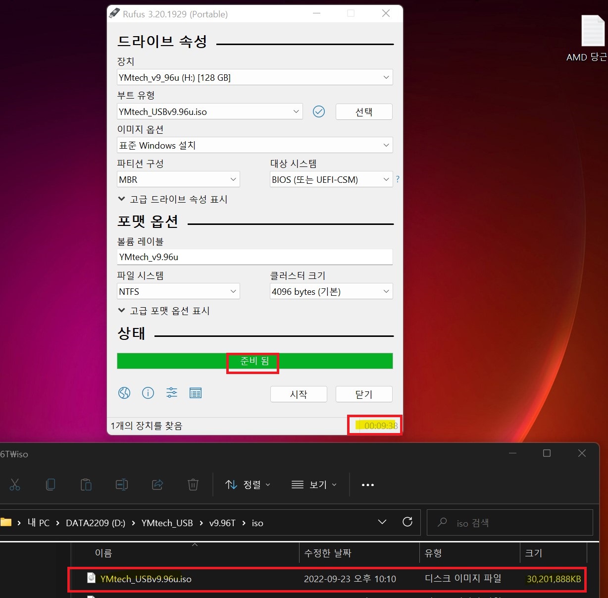Click the 닫기 close button in Rufus
This screenshot has height=598, width=608.
click(364, 394)
